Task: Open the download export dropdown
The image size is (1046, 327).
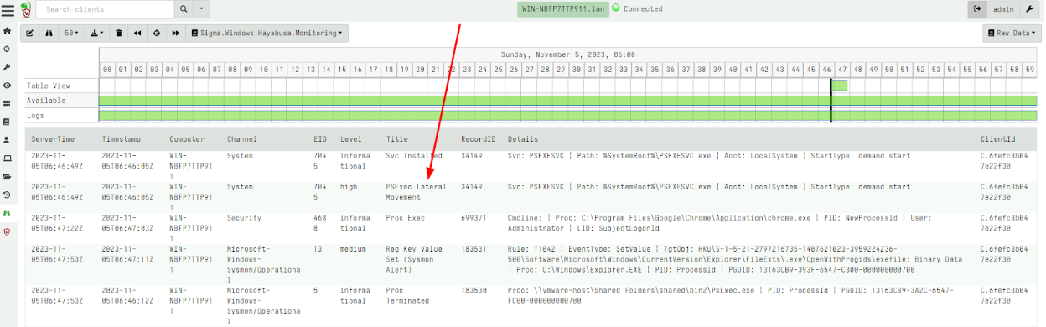Action: point(97,34)
